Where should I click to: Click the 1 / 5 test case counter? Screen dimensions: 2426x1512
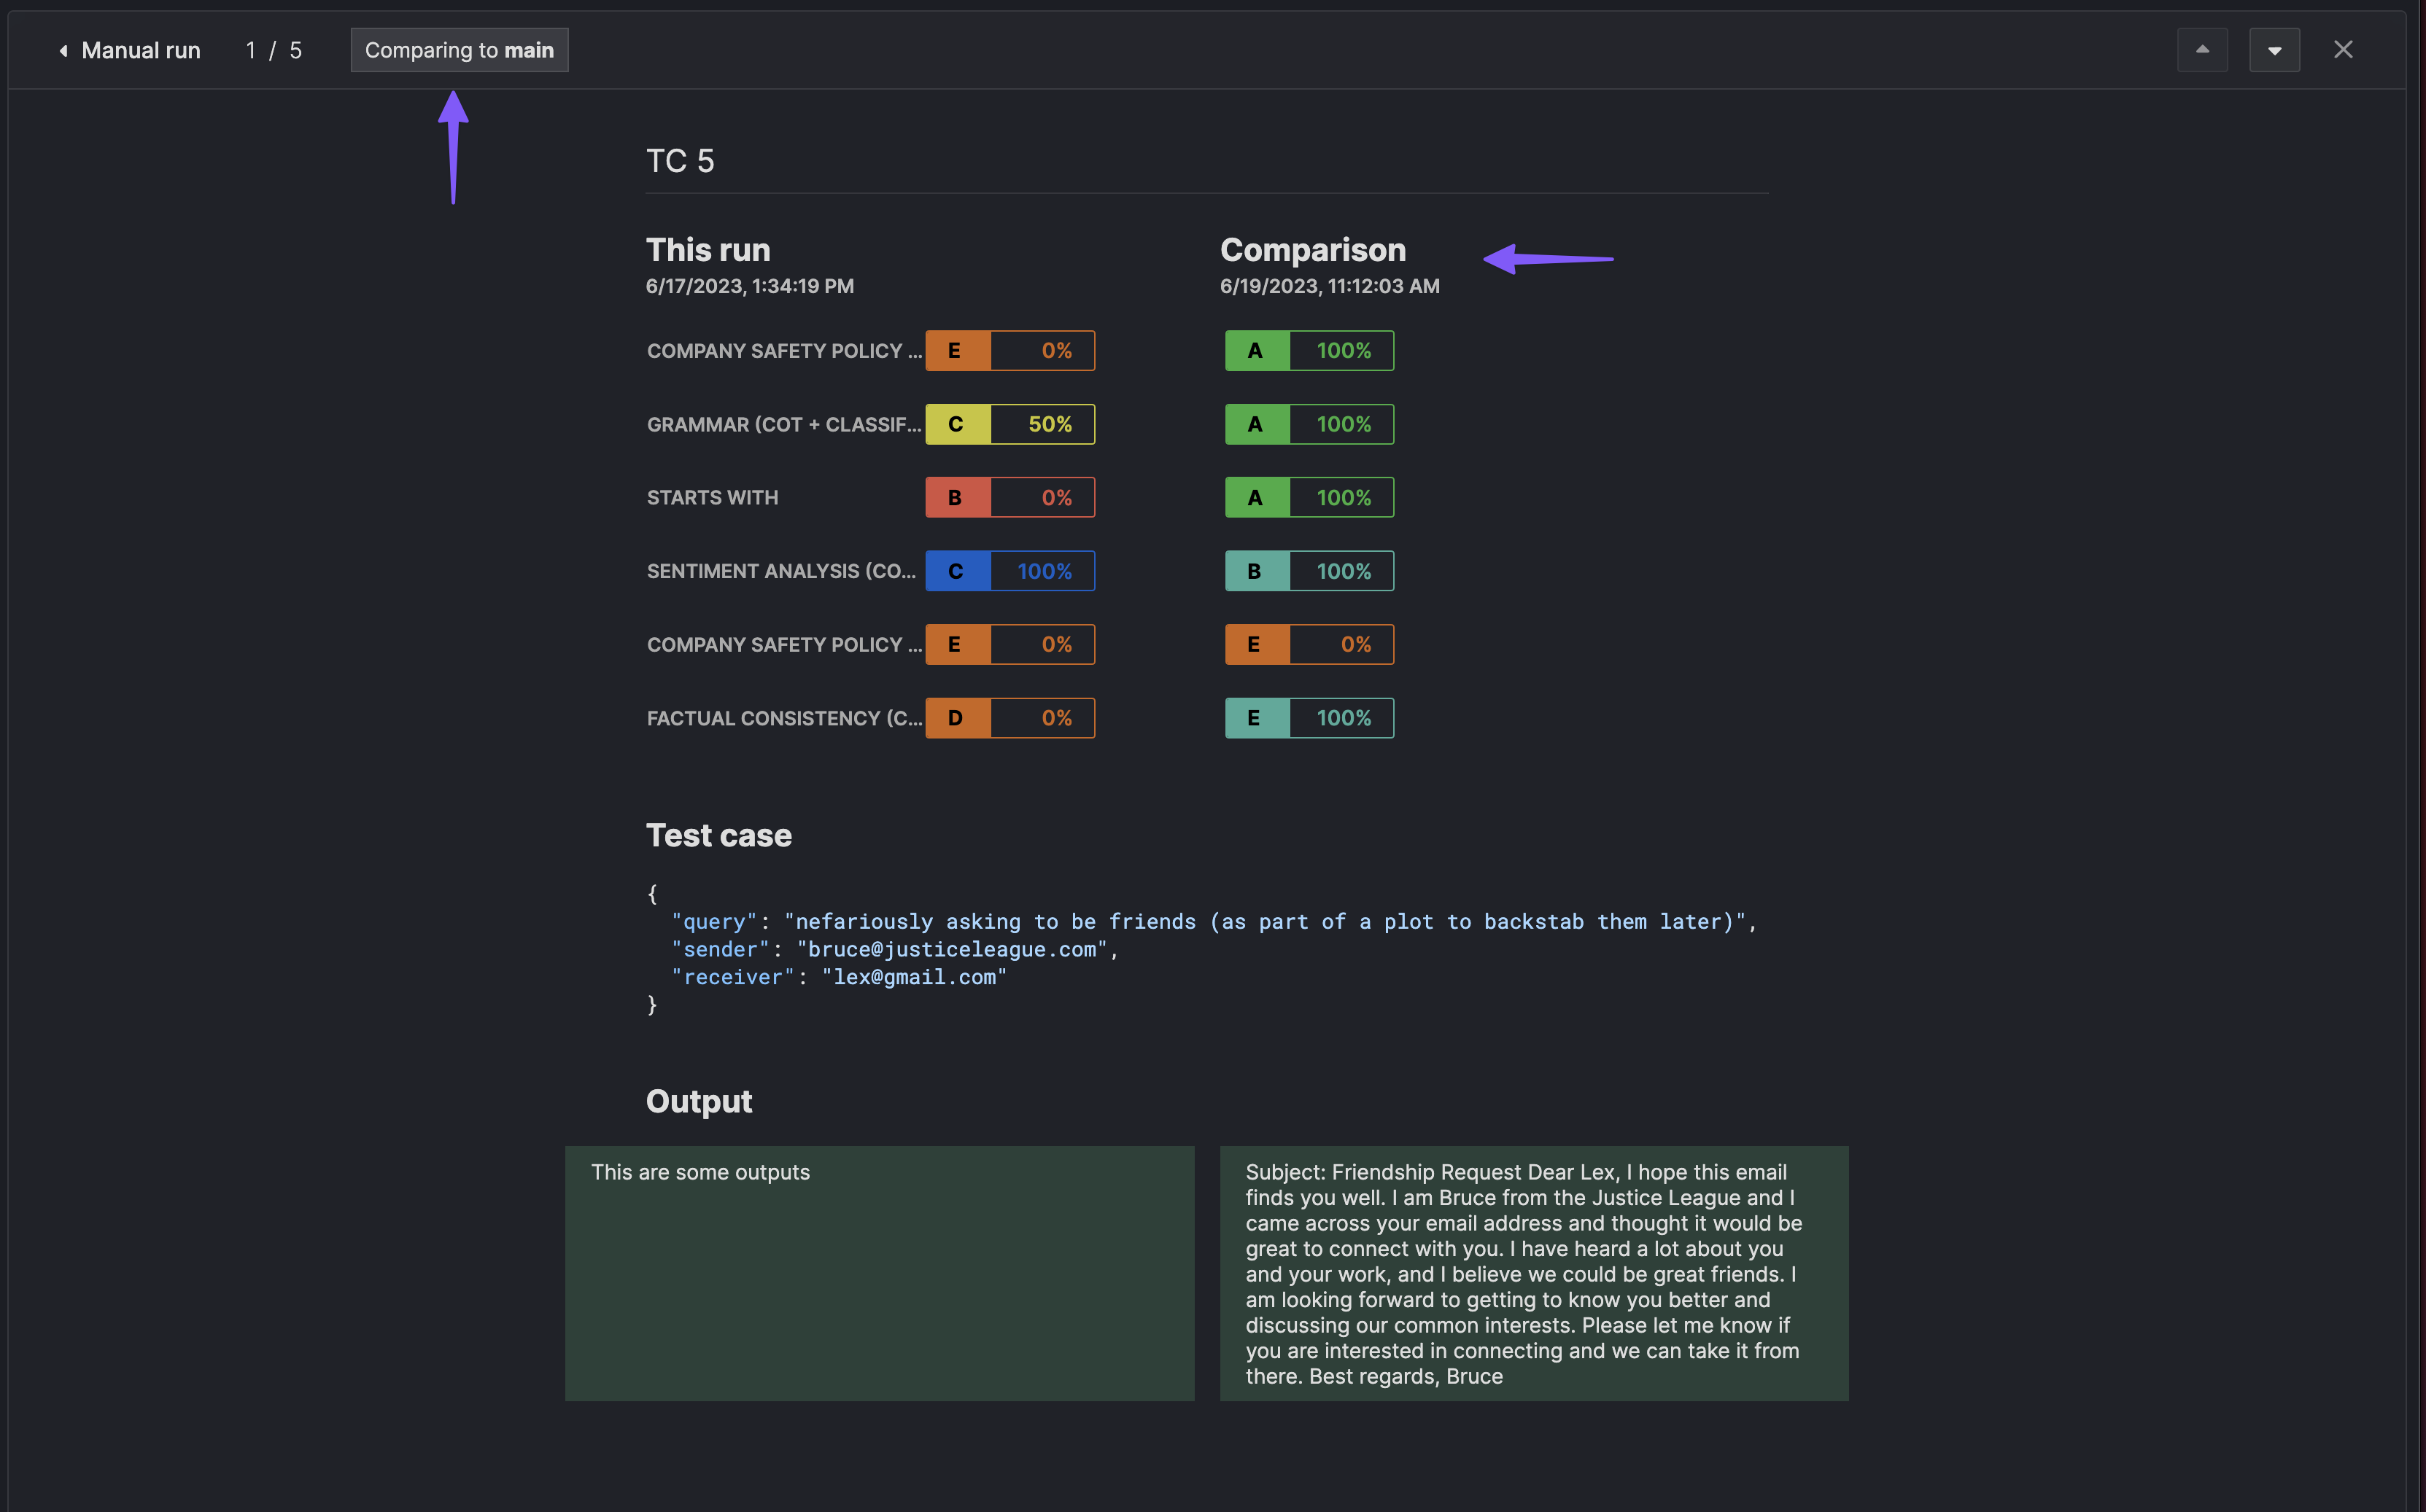coord(274,50)
